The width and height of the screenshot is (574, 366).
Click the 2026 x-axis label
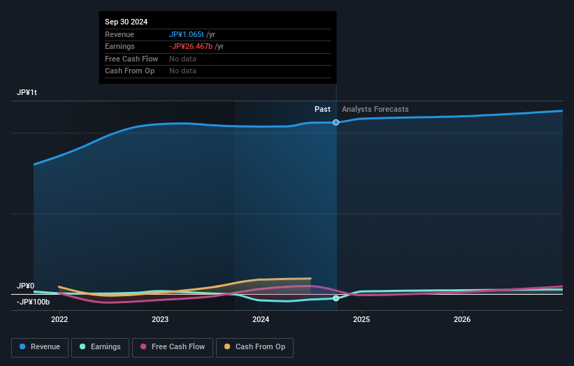click(x=462, y=320)
